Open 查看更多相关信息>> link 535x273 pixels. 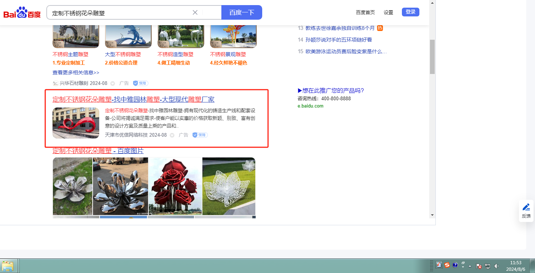(x=76, y=73)
